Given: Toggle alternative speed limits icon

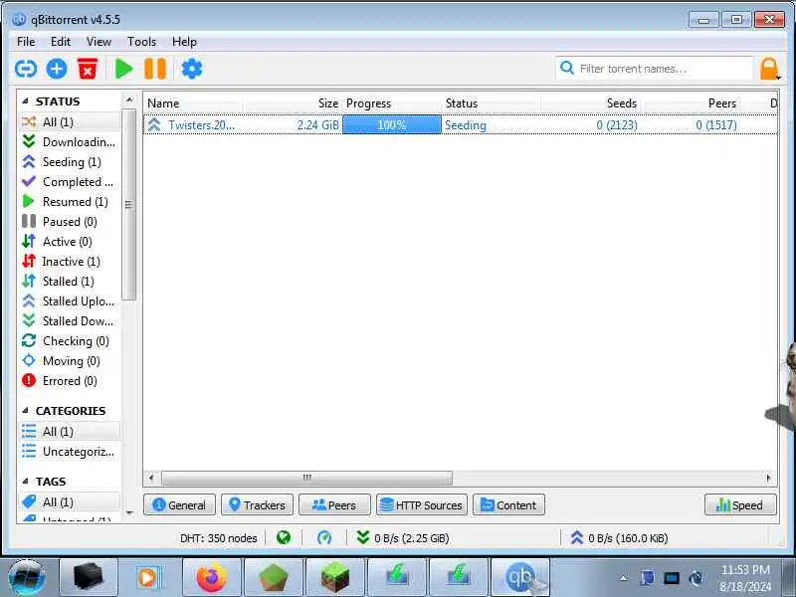Looking at the screenshot, I should pos(324,537).
